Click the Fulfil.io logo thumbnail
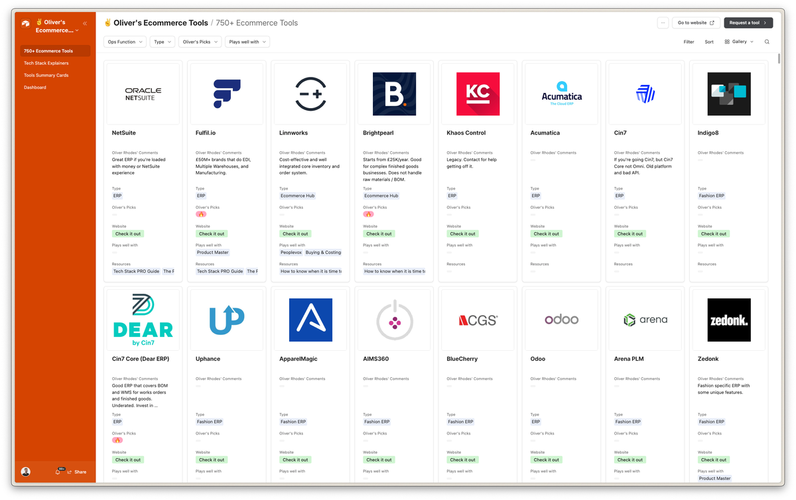796x500 pixels. point(227,94)
